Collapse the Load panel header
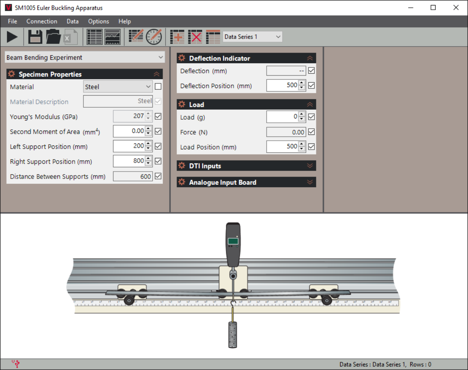Viewport: 468px width, 370px height. pyautogui.click(x=310, y=104)
